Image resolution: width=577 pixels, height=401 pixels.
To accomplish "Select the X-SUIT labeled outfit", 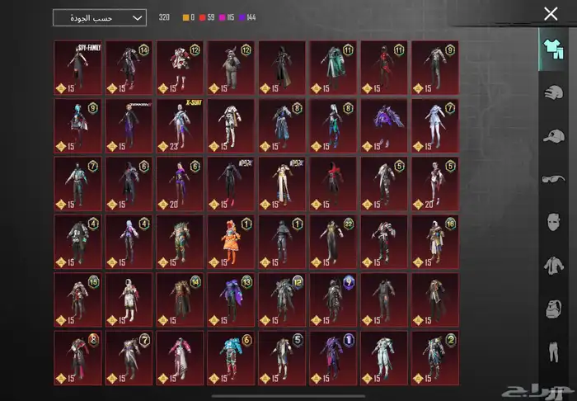I will pyautogui.click(x=181, y=125).
